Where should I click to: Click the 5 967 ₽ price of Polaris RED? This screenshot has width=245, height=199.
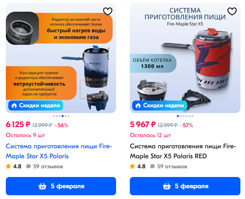[x=143, y=125]
